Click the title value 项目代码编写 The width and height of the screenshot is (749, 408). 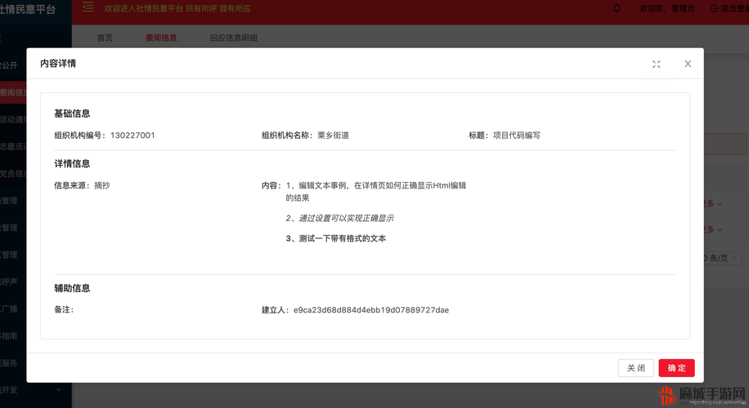tap(517, 135)
